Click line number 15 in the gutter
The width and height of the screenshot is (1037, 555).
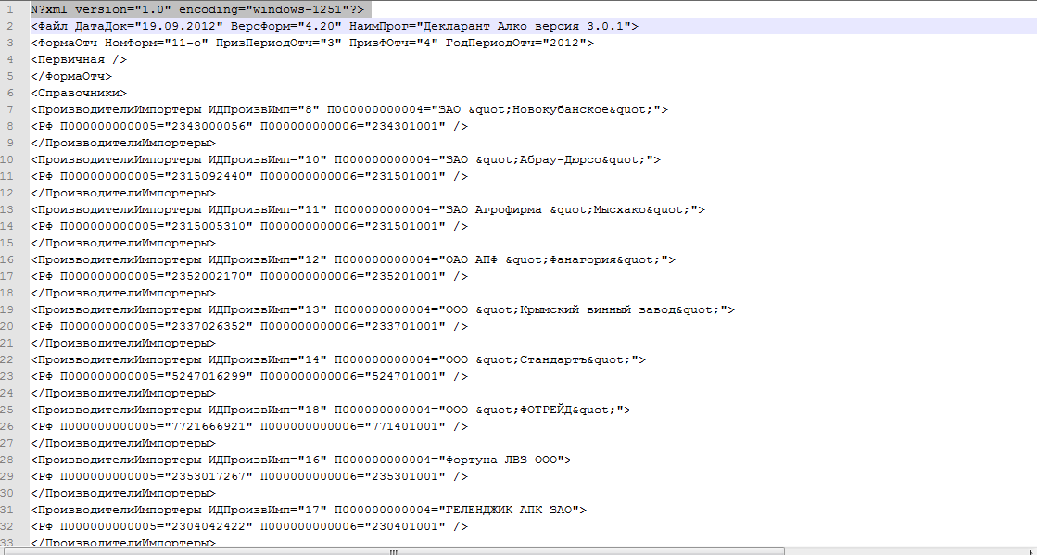point(7,243)
